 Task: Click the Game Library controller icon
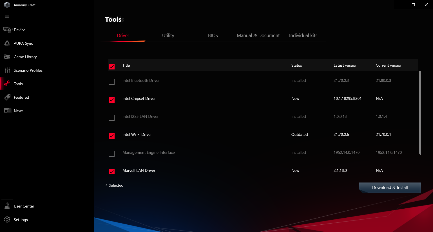tap(7, 57)
